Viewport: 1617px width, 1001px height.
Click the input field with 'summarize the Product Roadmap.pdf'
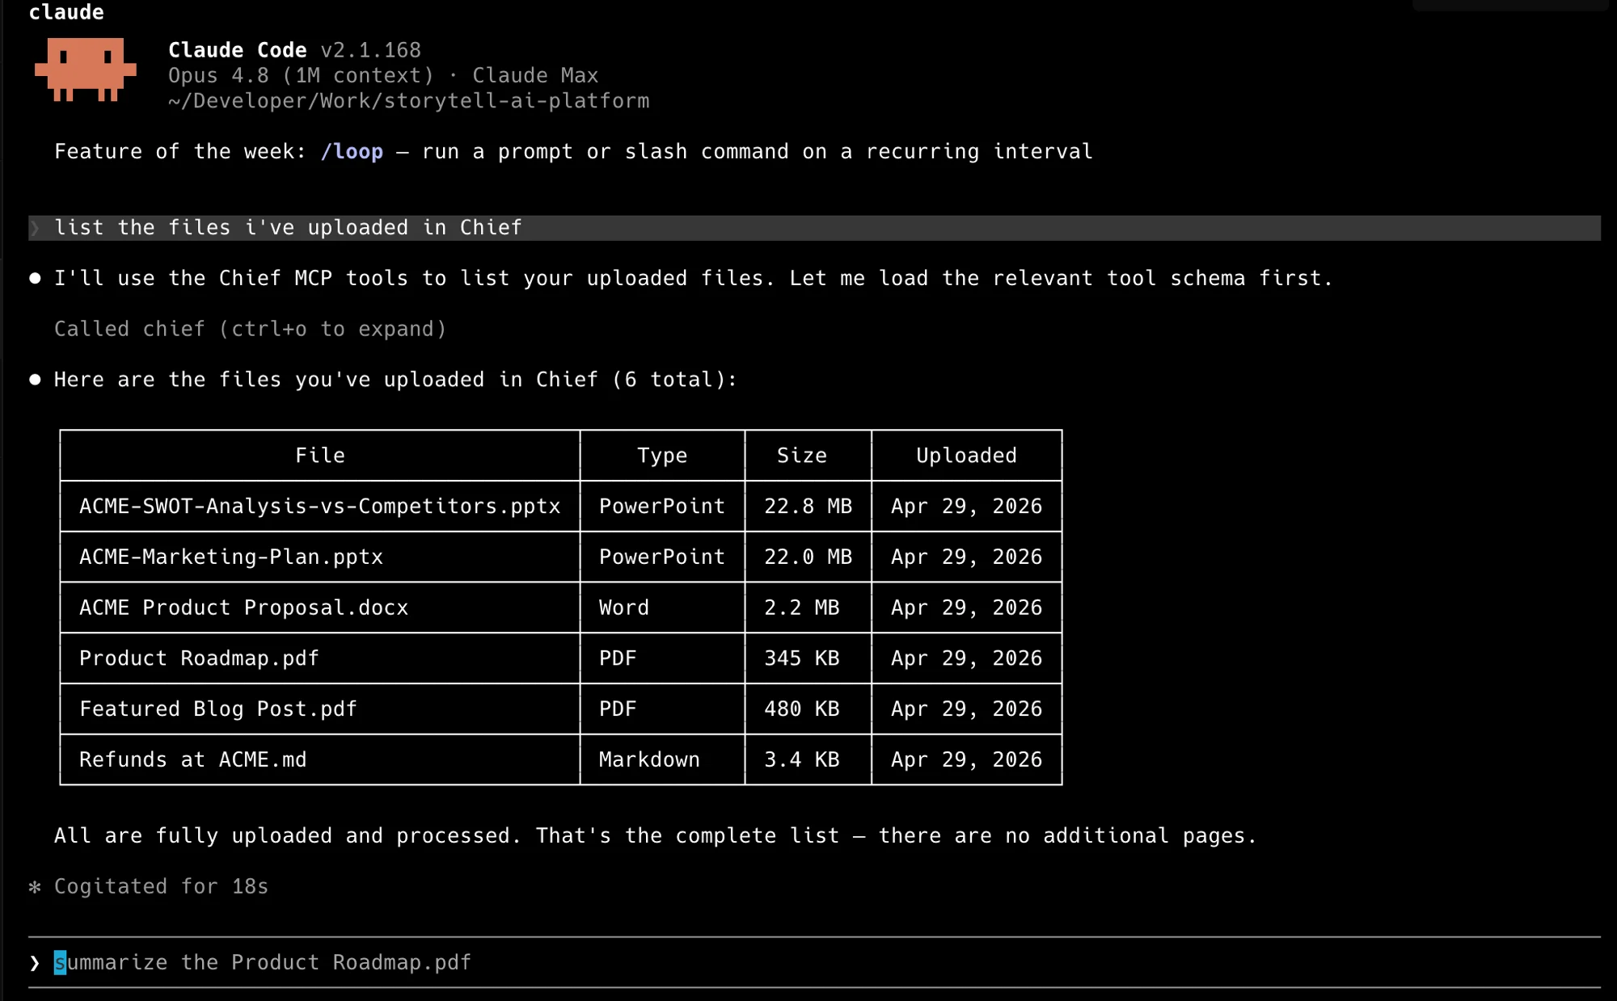pyautogui.click(x=814, y=962)
